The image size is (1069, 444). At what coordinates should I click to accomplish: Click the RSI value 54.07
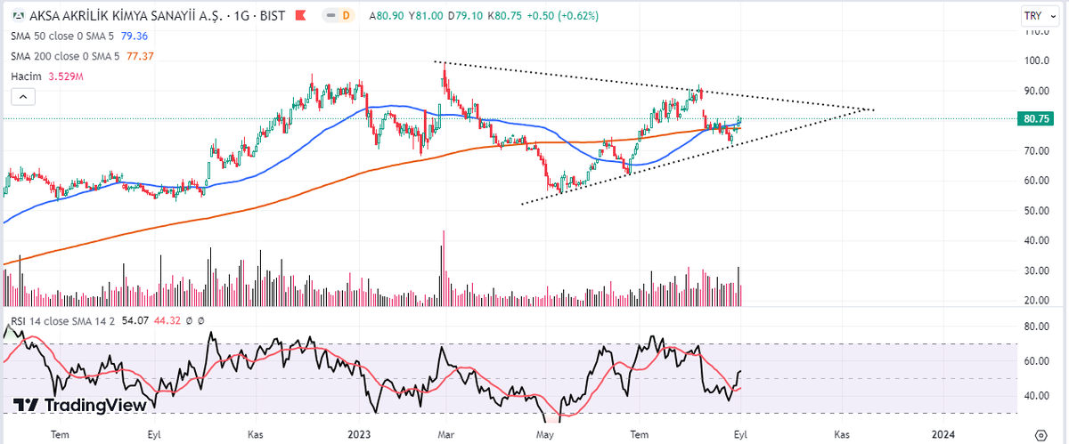tap(137, 319)
